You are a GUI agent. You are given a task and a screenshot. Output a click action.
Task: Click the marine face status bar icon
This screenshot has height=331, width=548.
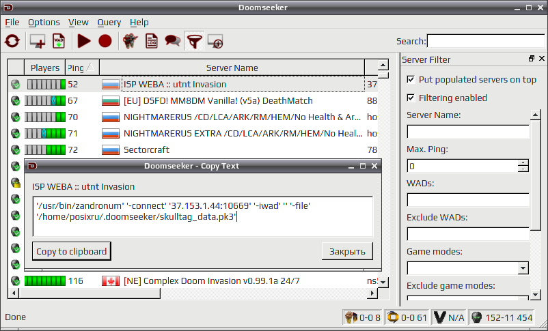351,317
